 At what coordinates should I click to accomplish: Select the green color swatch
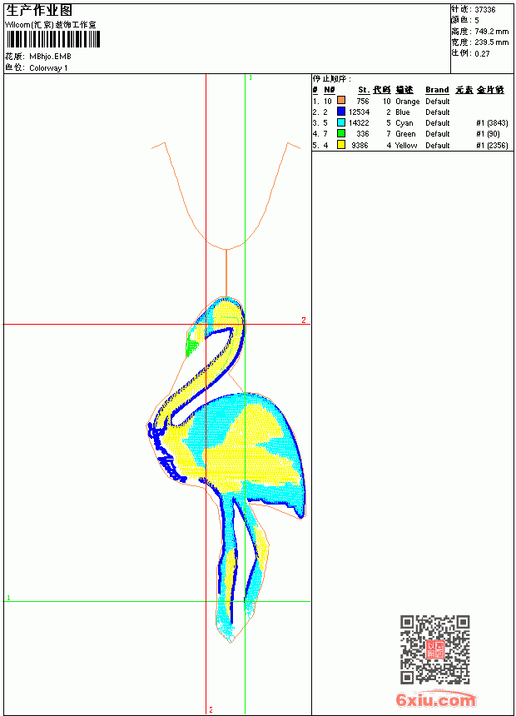(340, 133)
